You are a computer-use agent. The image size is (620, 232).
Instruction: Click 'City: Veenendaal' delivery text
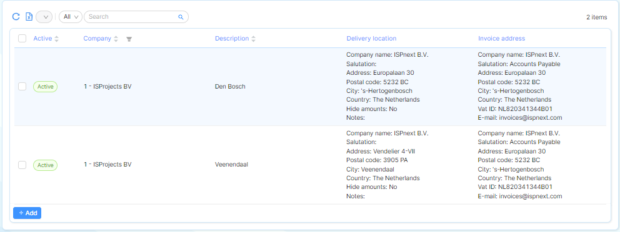371,169
